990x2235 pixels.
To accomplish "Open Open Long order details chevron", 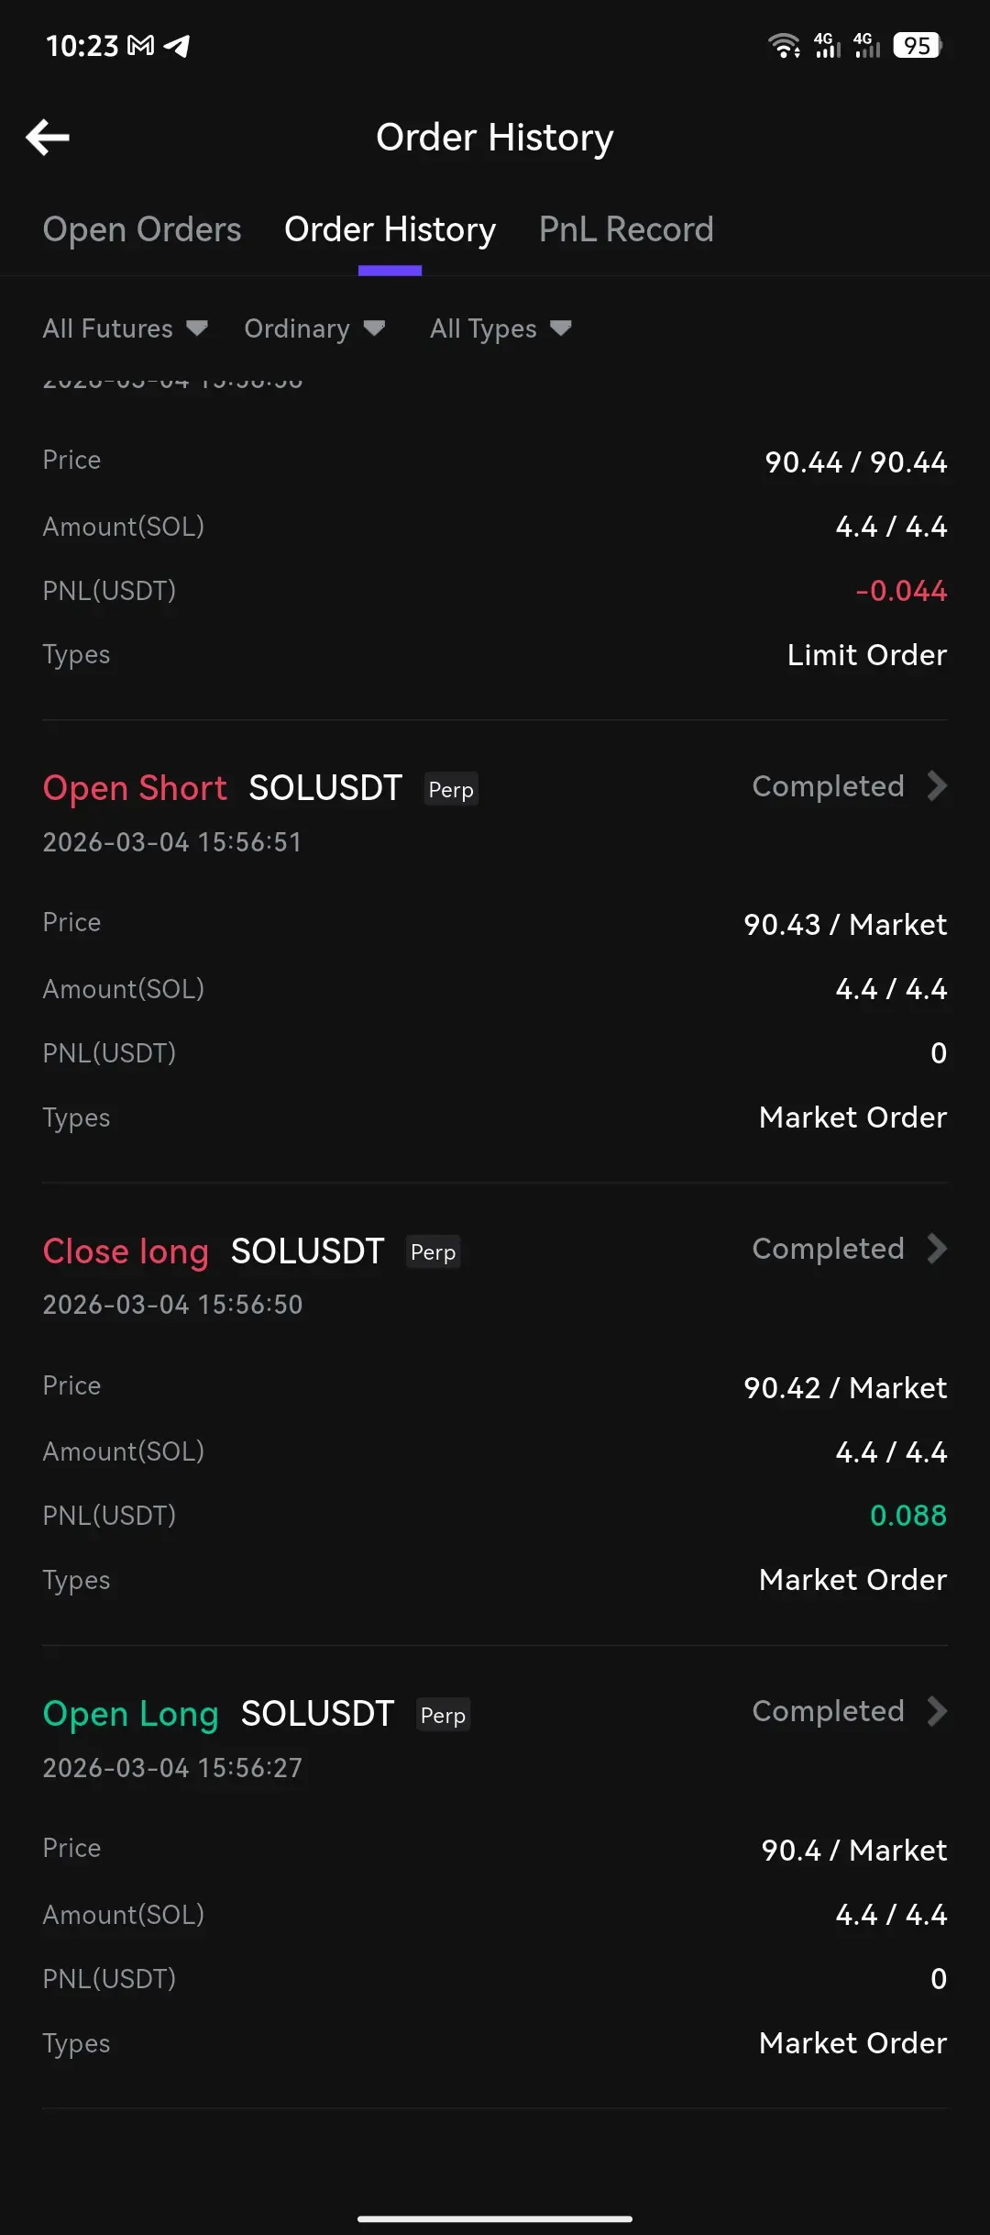I will pyautogui.click(x=937, y=1711).
